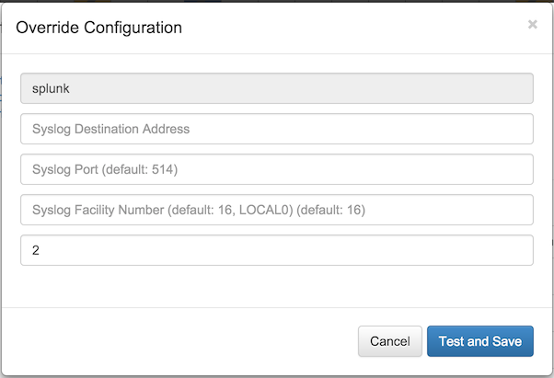Select the Syslog Facility Number field
554x378 pixels.
[277, 210]
